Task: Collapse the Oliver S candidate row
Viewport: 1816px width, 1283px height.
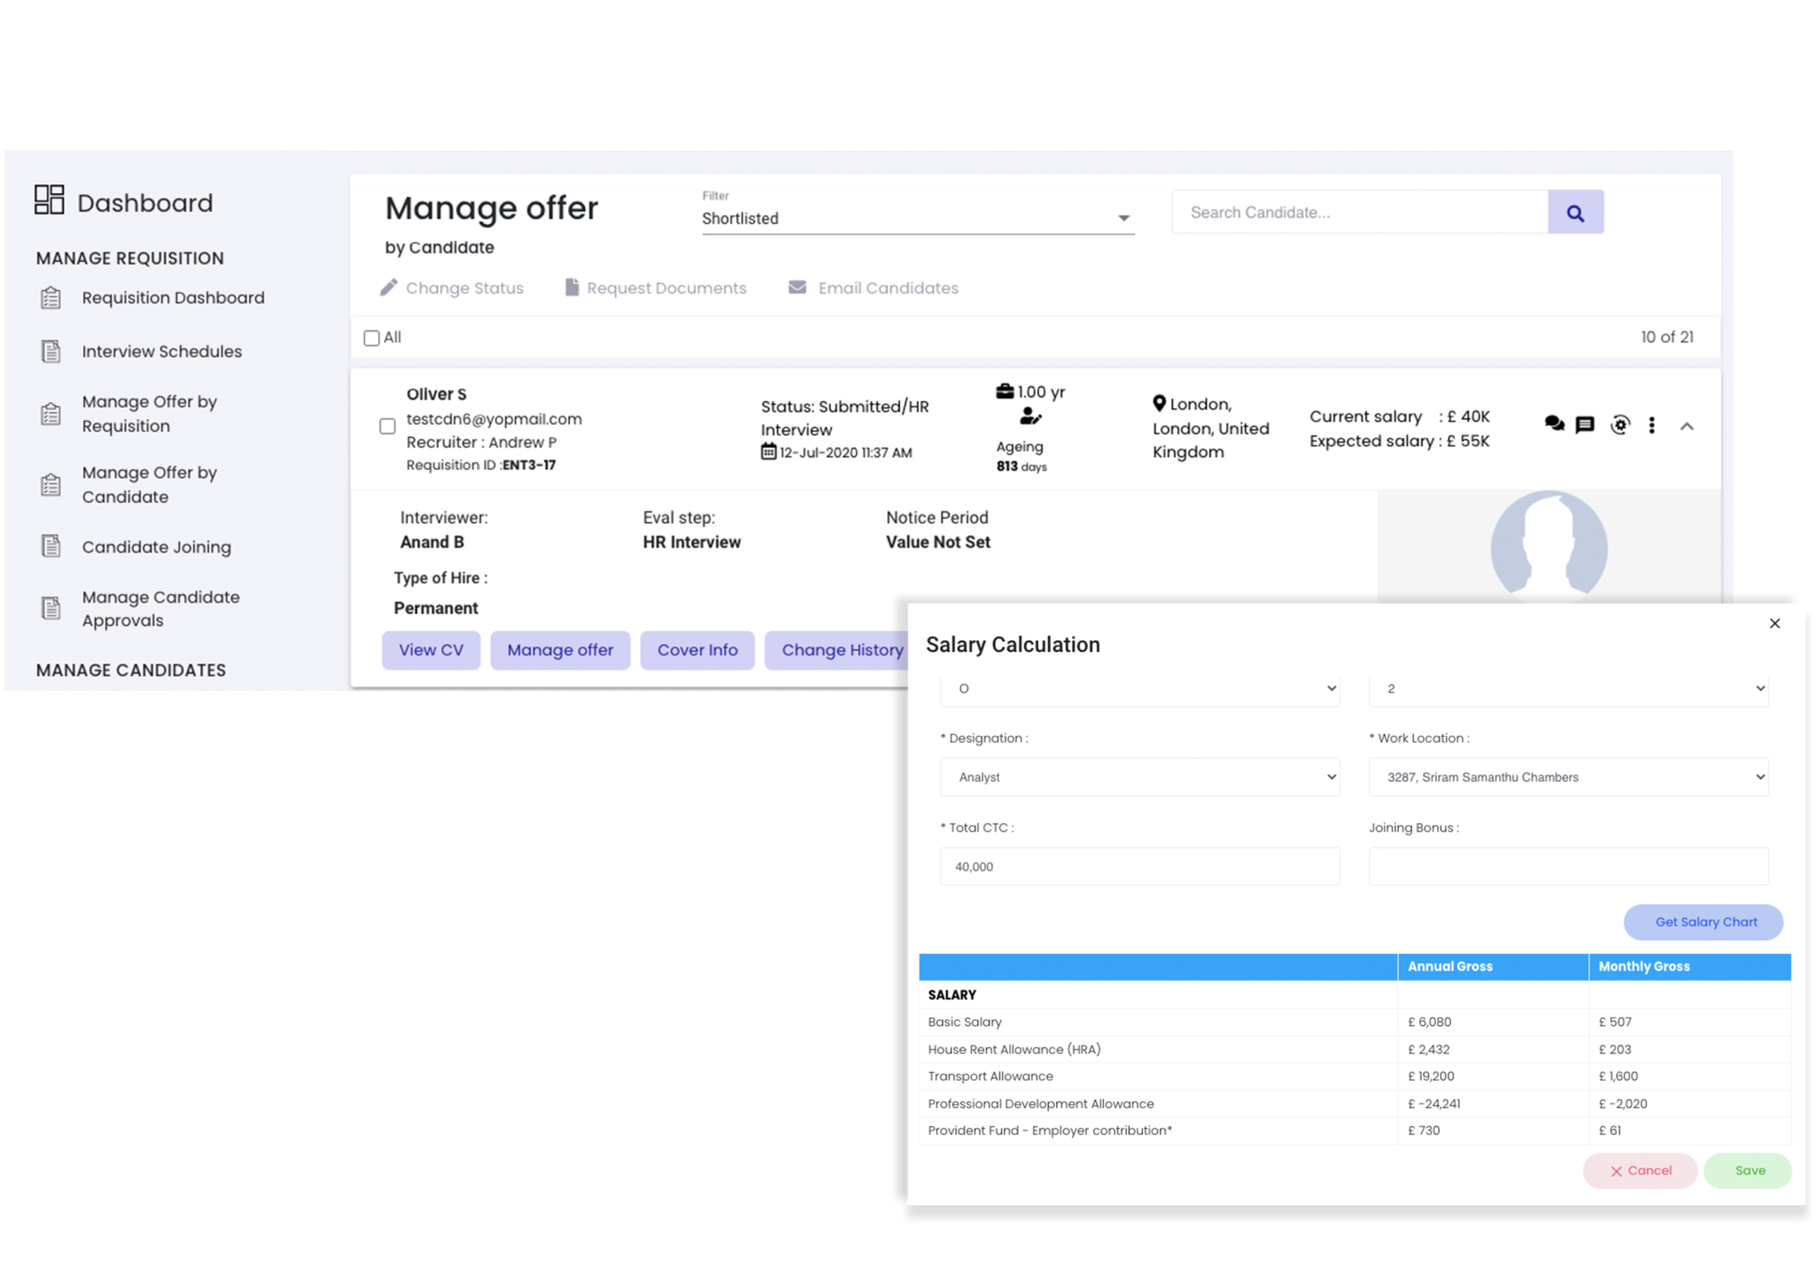Action: tap(1687, 426)
